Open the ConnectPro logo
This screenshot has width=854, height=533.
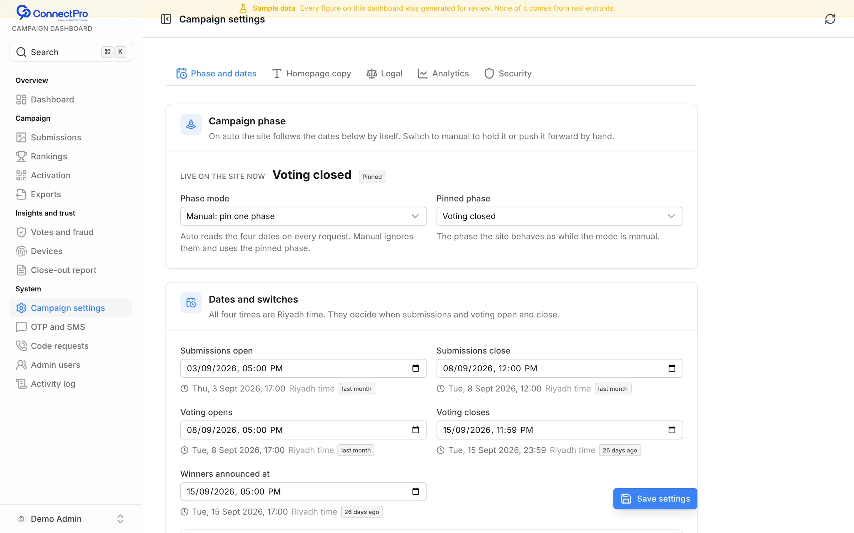click(52, 13)
